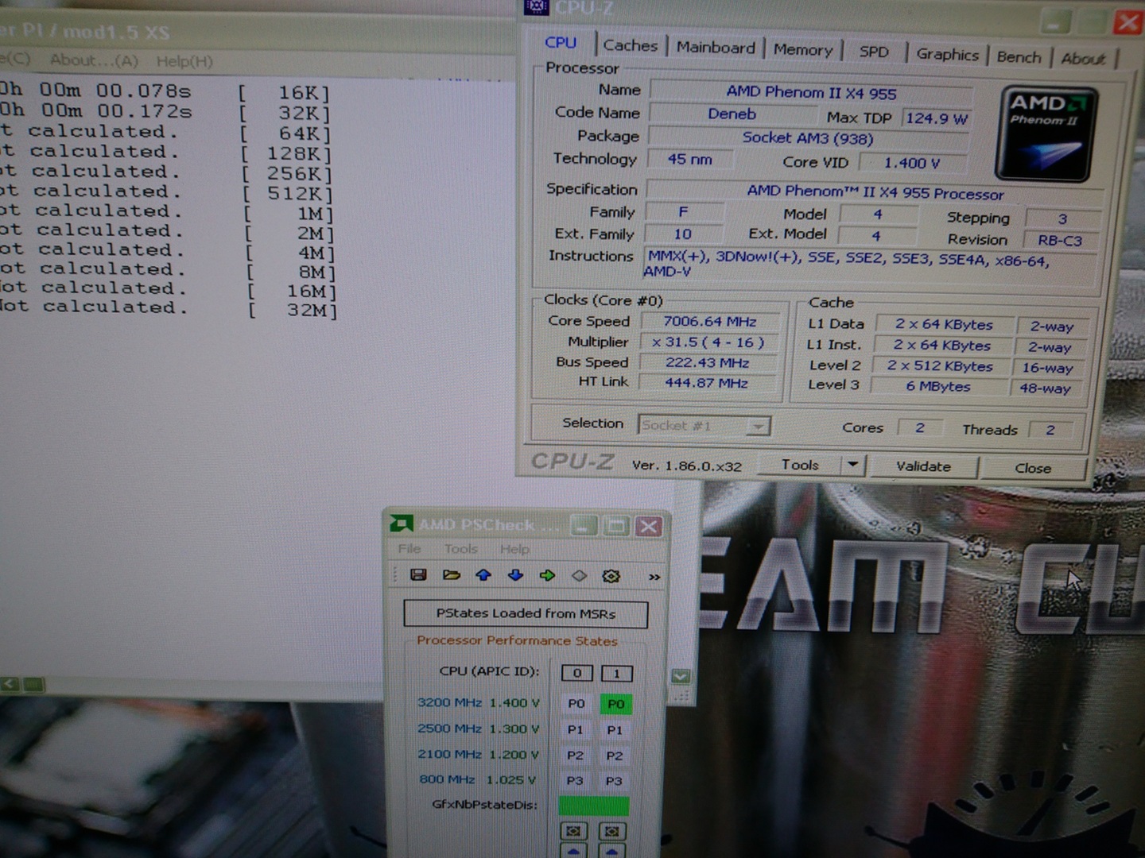
Task: Click the AMD Phenom II logo in CPU-Z
Action: 1046,133
